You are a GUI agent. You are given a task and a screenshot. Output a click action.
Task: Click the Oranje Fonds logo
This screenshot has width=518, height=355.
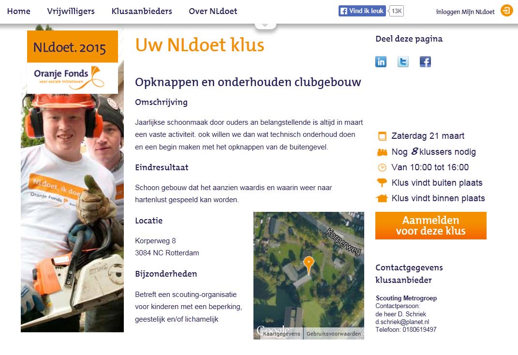tap(69, 78)
